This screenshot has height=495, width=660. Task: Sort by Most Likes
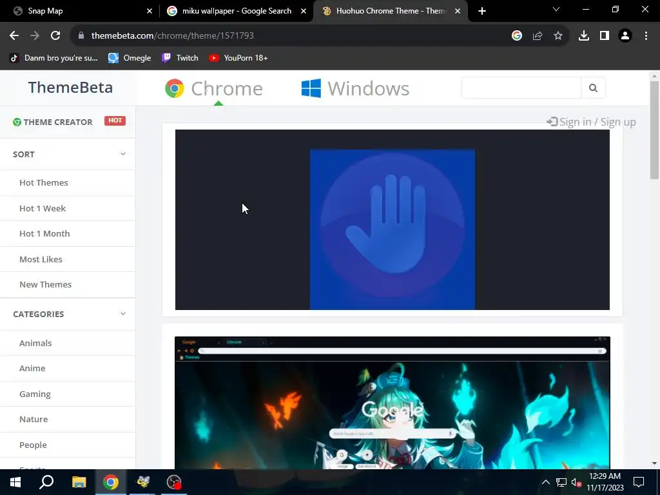pos(41,259)
